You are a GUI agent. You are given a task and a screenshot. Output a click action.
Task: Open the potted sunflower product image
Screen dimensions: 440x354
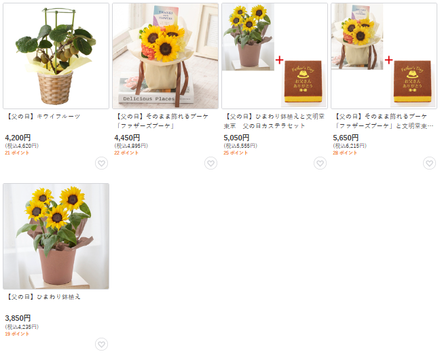click(56, 236)
